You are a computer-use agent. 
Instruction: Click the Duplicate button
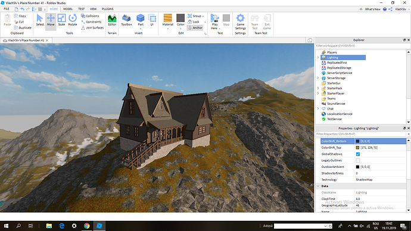point(23,27)
